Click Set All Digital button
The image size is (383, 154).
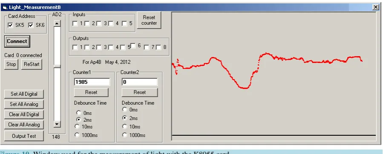(x=24, y=94)
